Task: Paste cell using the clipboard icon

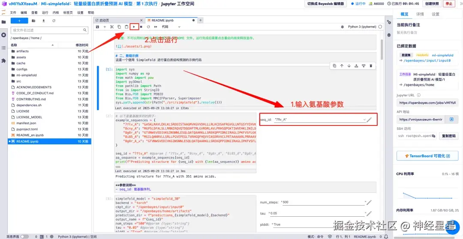Action: 126,27
